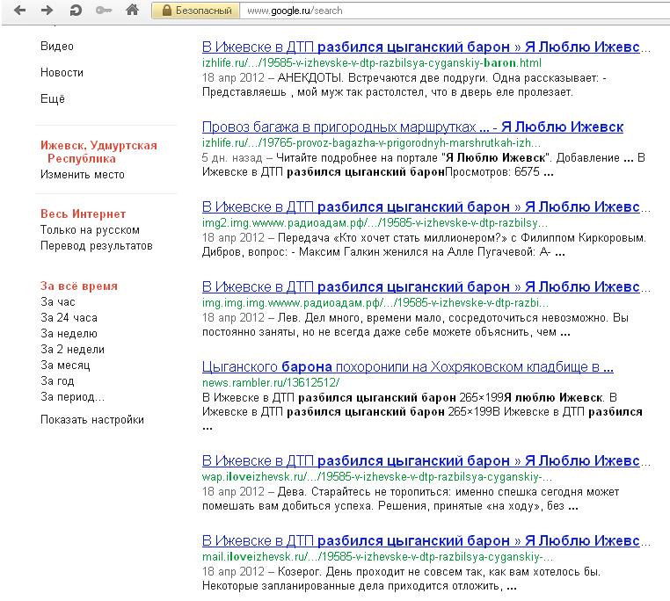
Task: Click Ижевск, Удмуртская Республика location
Action: [98, 152]
